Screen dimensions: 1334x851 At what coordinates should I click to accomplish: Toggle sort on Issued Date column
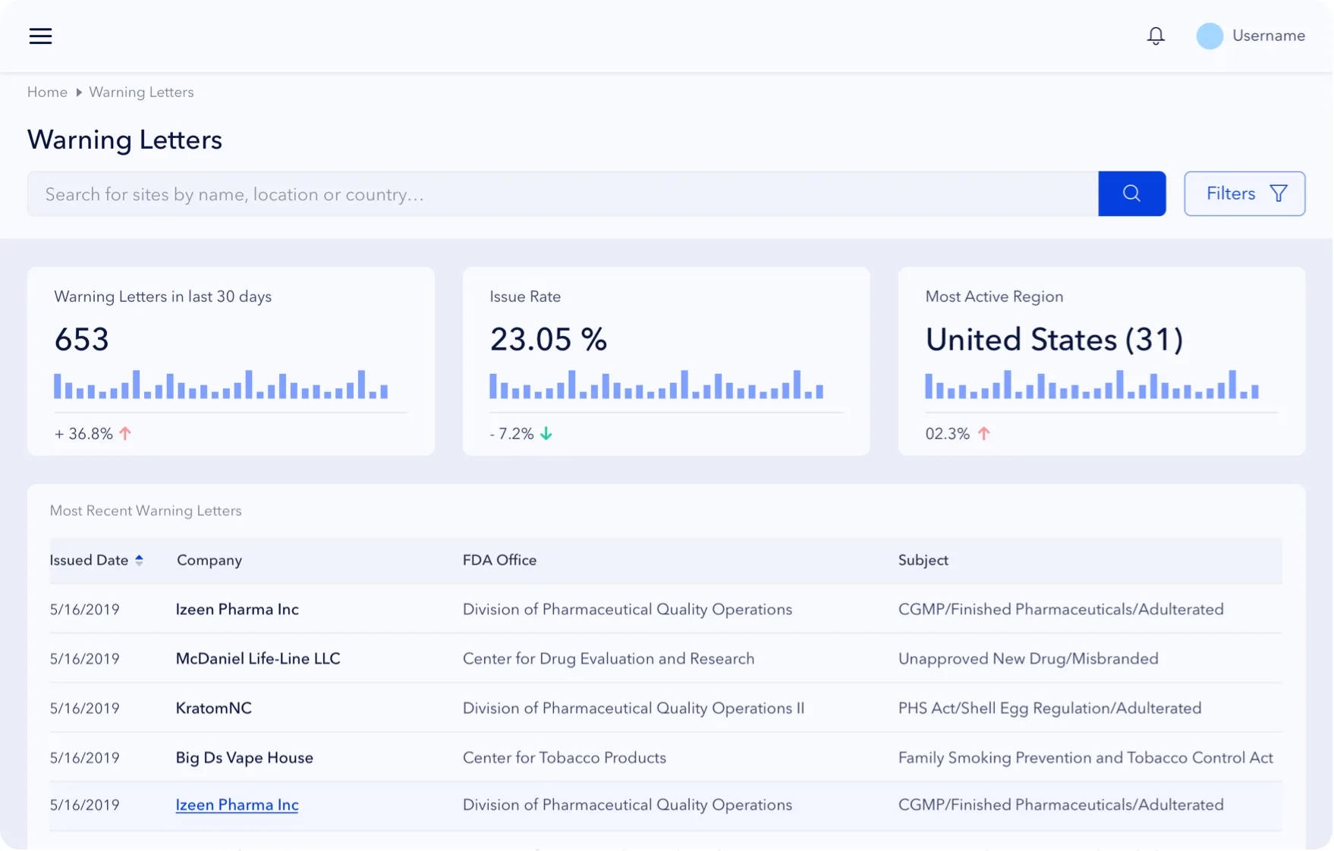click(x=139, y=560)
